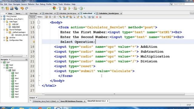Click the editor horizontal scrollbar
The image size is (194, 109).
pyautogui.click(x=115, y=94)
